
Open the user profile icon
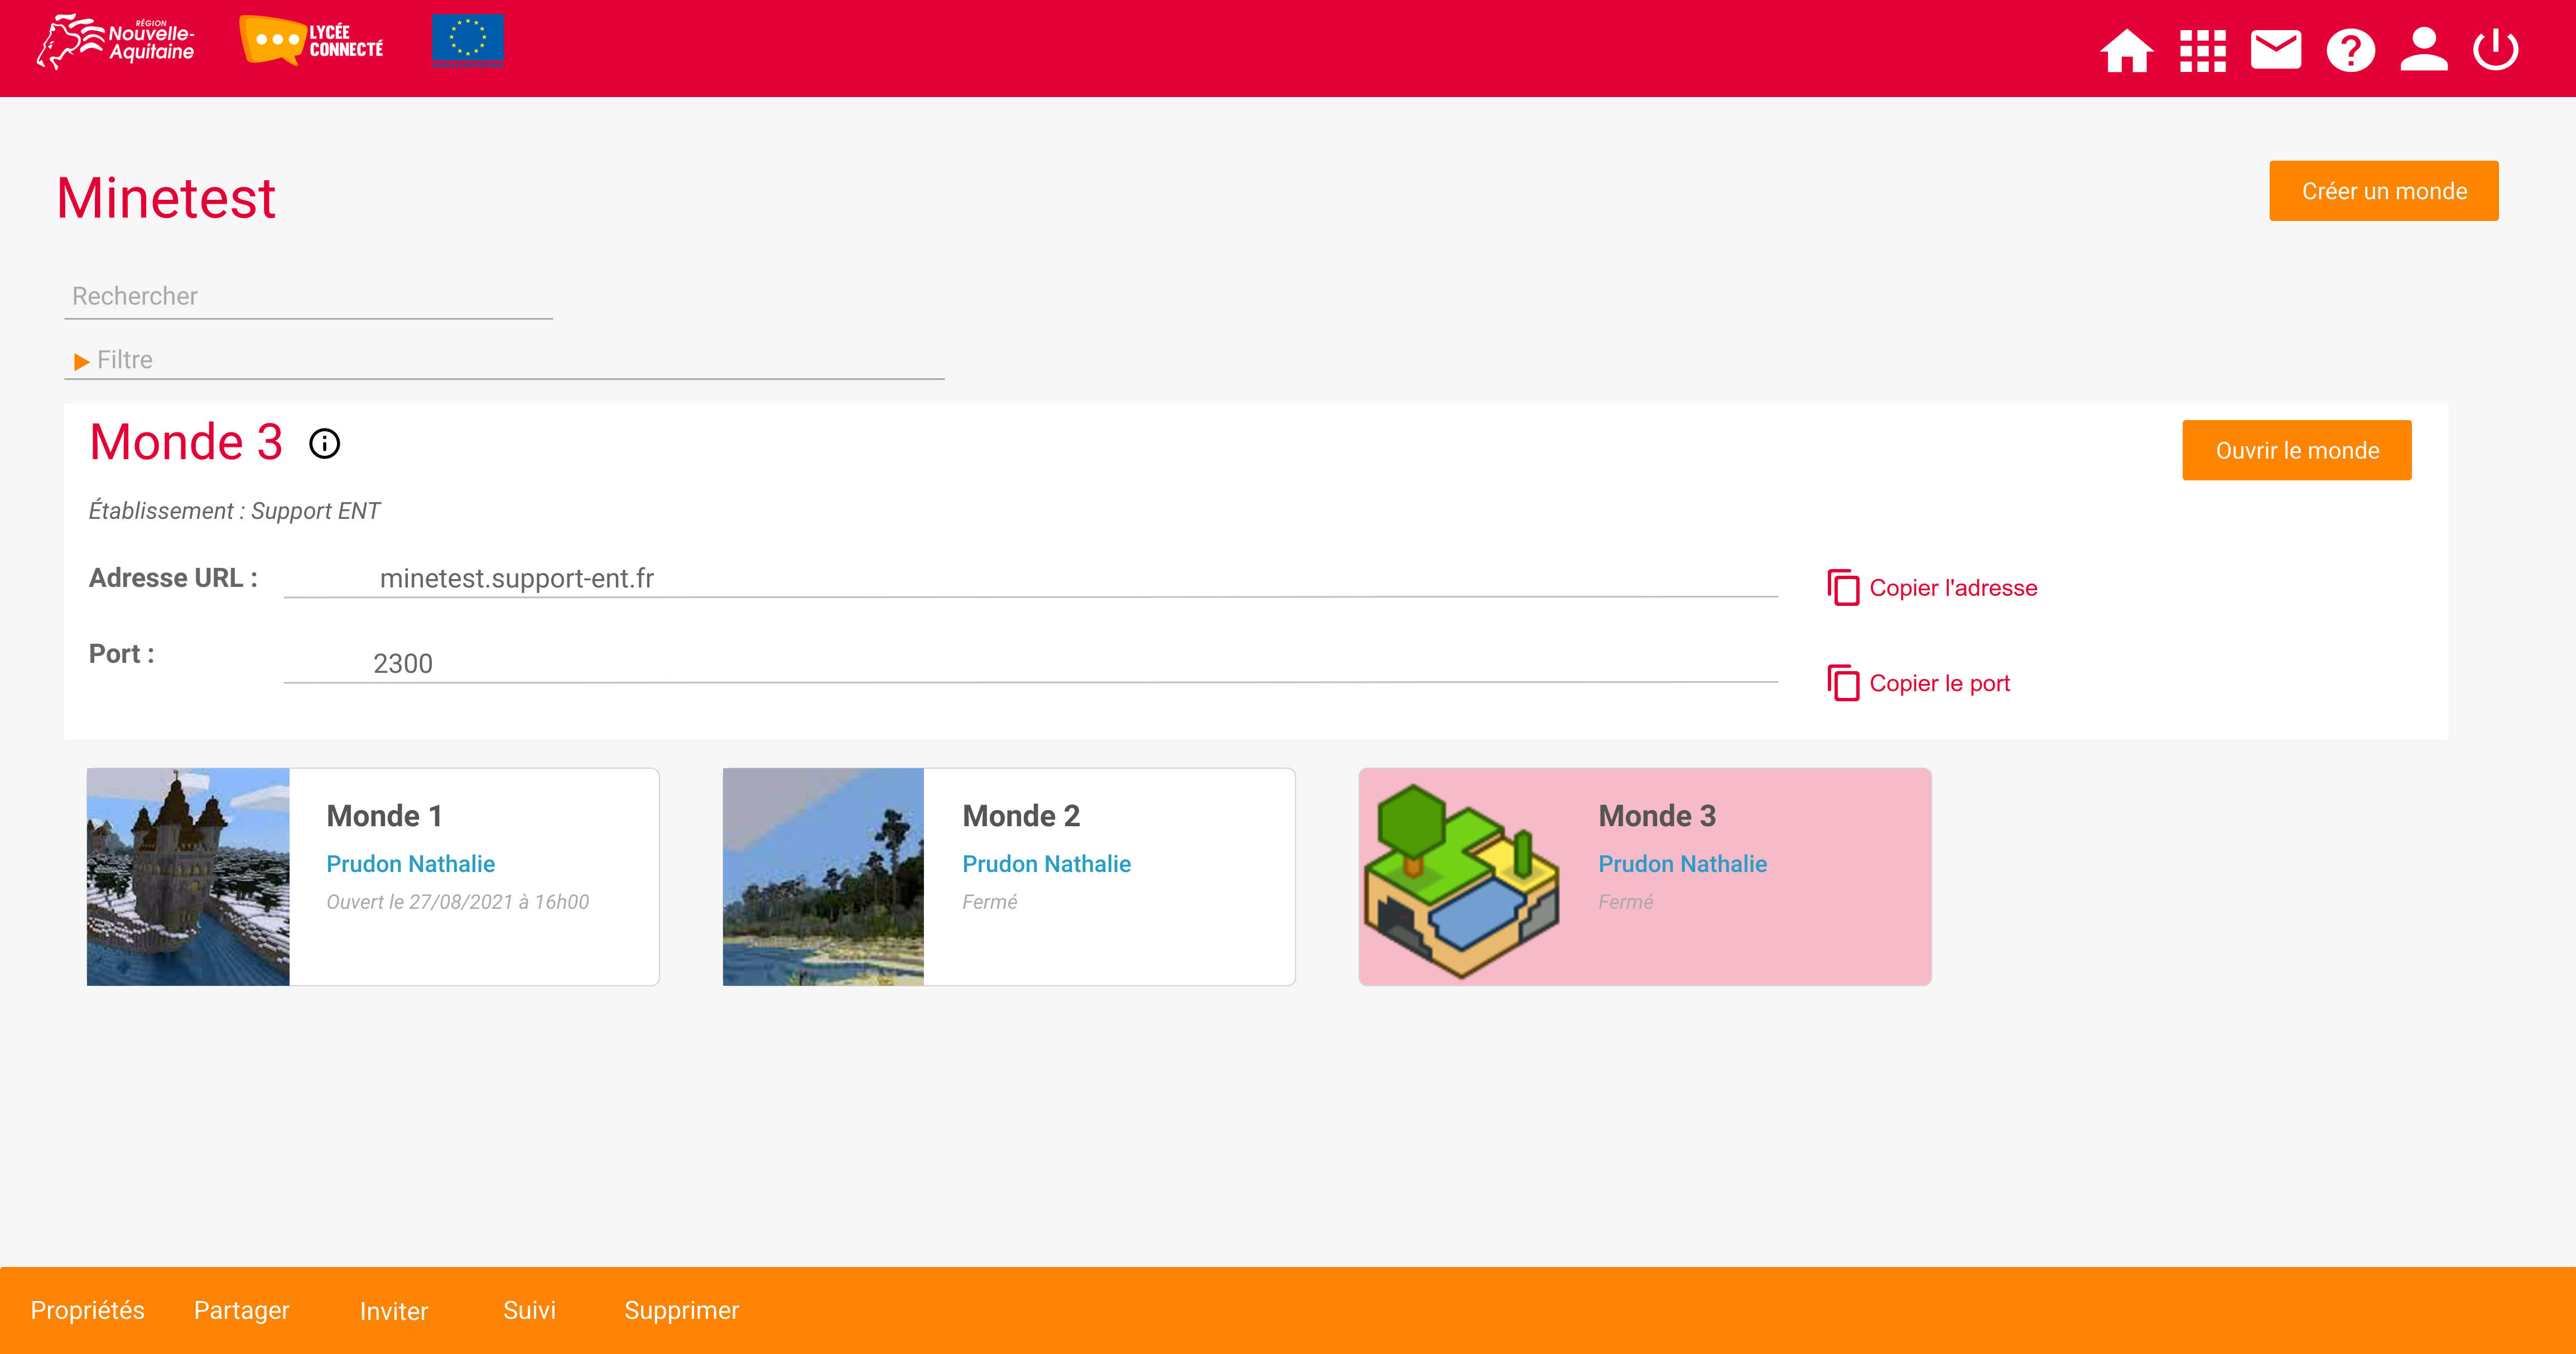(x=2423, y=50)
